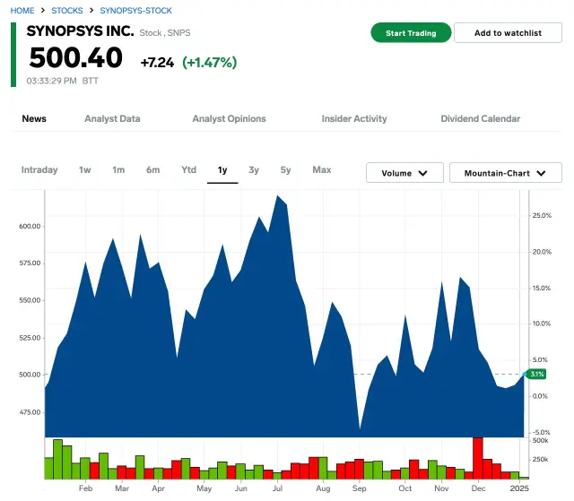Open the Analyst Opinions tab
Screen dimensions: 574x501
[x=230, y=119]
